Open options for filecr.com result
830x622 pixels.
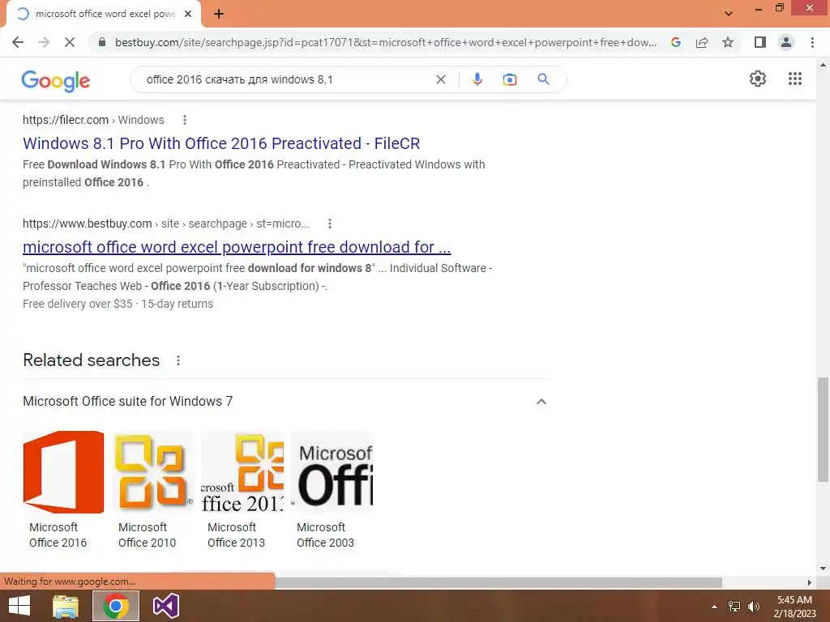184,120
